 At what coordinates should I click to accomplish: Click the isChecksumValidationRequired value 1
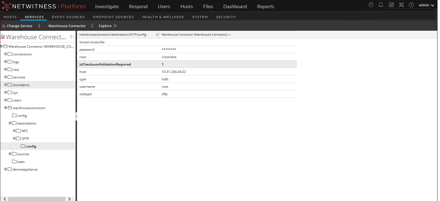[163, 64]
